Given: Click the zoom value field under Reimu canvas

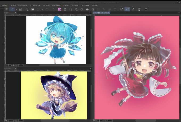Looking at the screenshot, I should click(95, 121).
